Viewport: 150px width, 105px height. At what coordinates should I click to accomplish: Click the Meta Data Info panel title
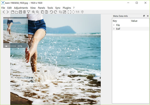pos(120,16)
